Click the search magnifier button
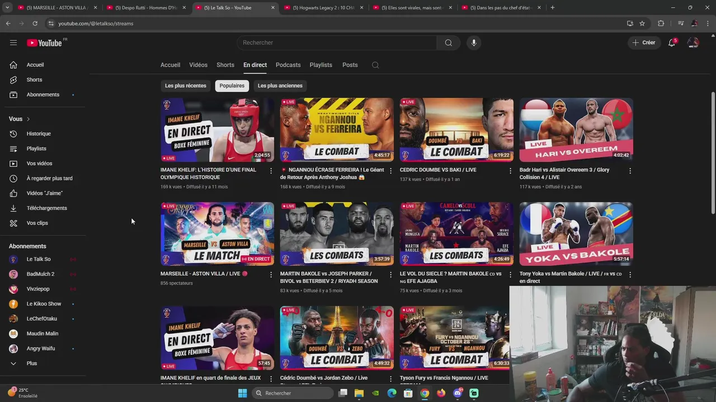Screen dimensions: 716x402 coord(449,42)
